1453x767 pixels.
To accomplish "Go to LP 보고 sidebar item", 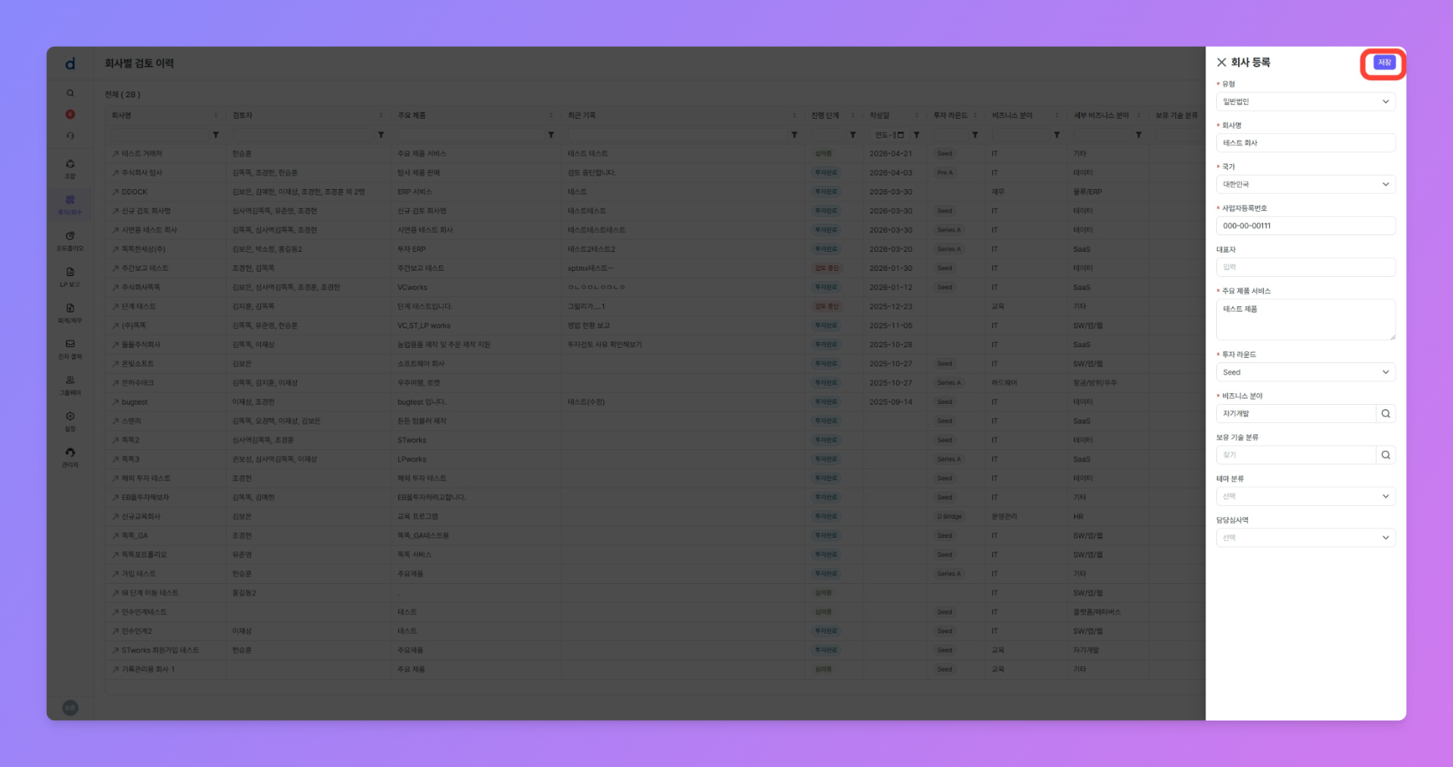I will [70, 276].
